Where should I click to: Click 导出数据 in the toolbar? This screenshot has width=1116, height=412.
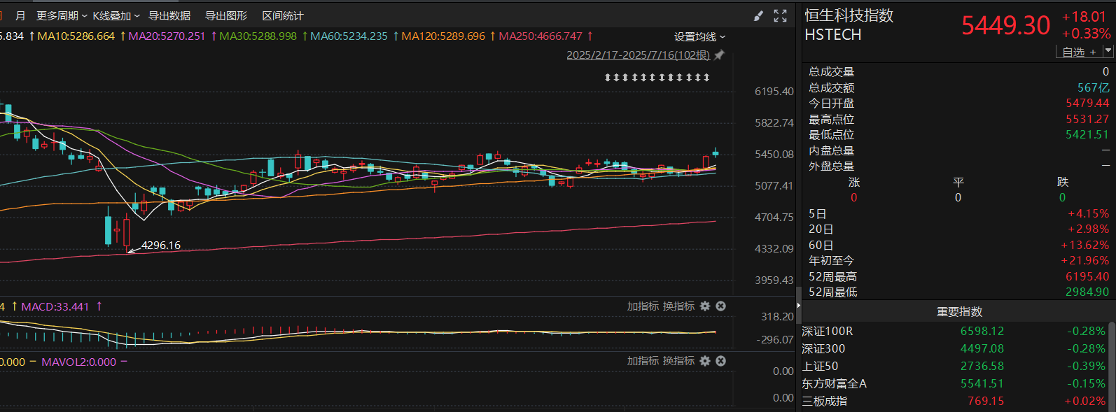[x=169, y=15]
